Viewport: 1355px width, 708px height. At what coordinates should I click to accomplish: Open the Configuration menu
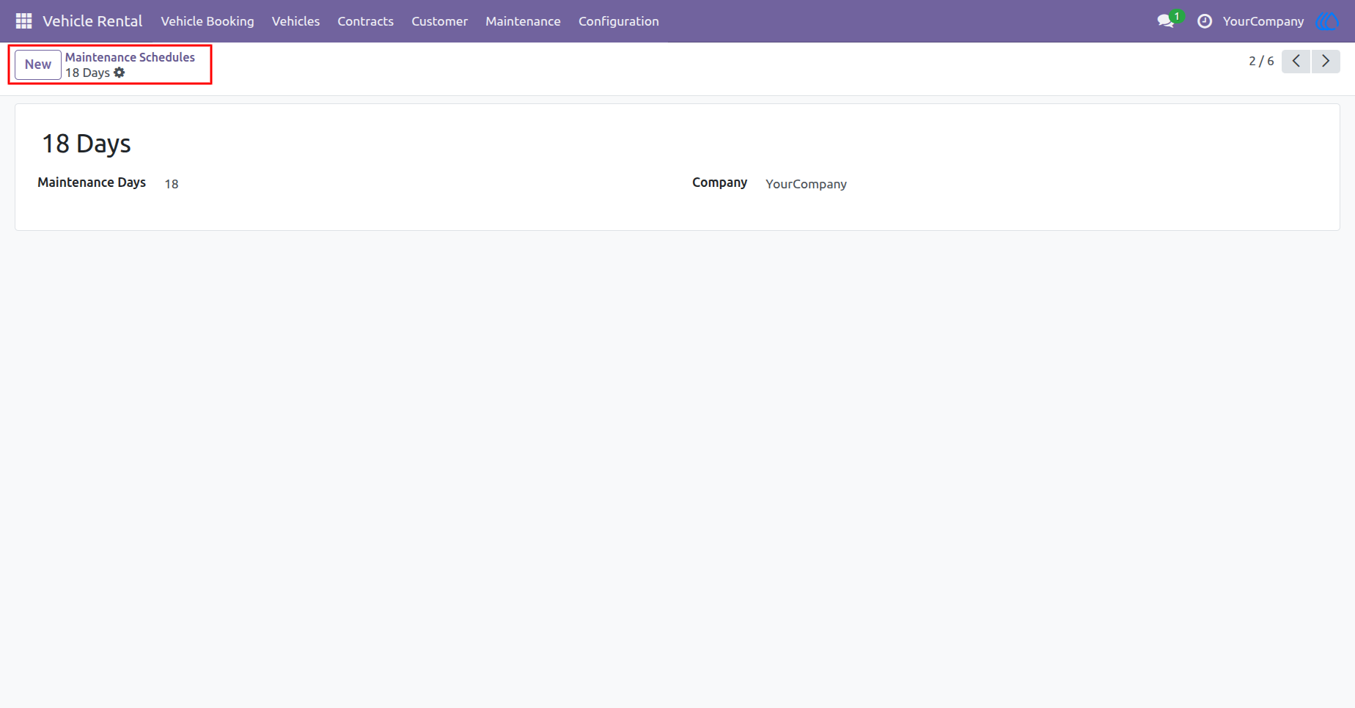pos(618,21)
